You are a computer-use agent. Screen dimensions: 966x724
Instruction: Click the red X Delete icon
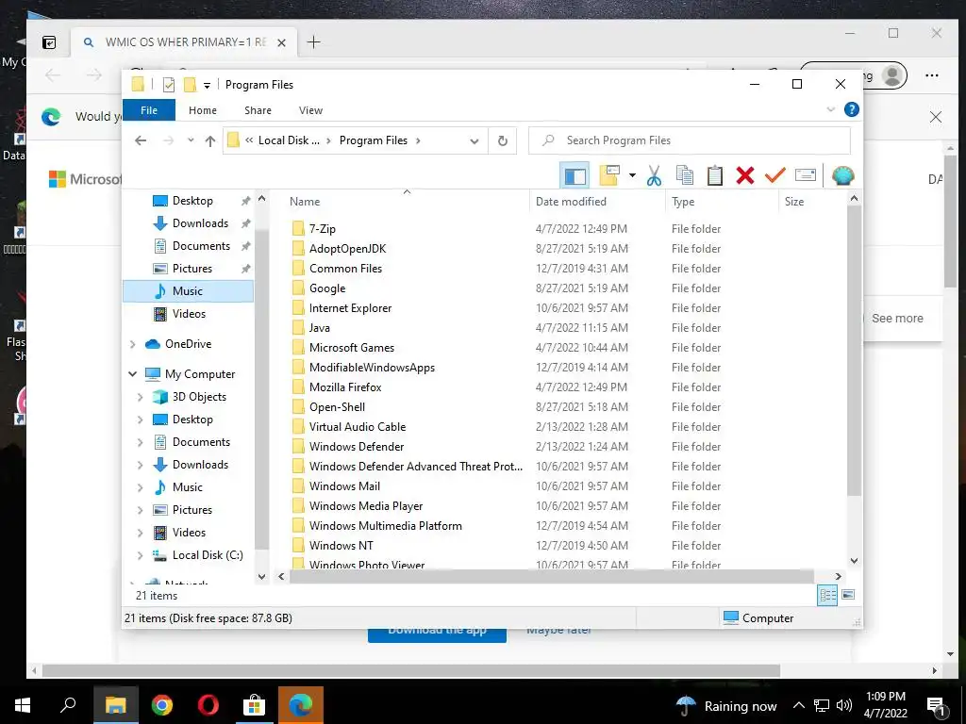[745, 176]
